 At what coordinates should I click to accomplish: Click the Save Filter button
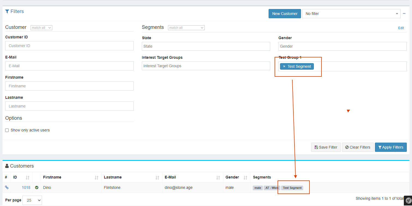click(326, 147)
